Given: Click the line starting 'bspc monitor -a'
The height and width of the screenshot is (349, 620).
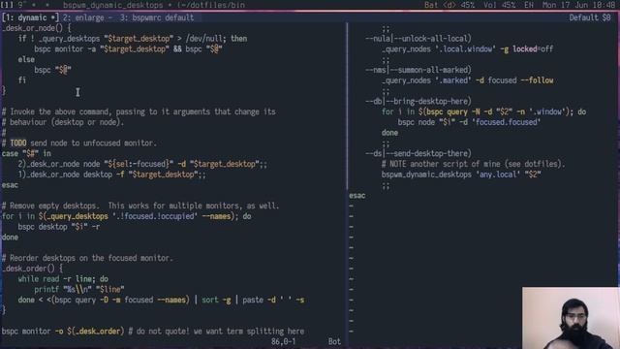Looking at the screenshot, I should click(x=128, y=49).
